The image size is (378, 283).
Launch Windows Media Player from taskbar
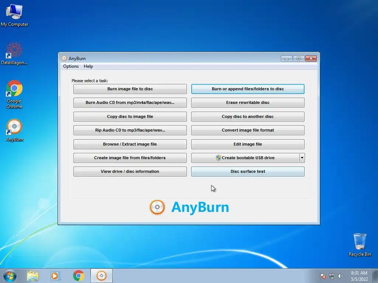point(55,276)
